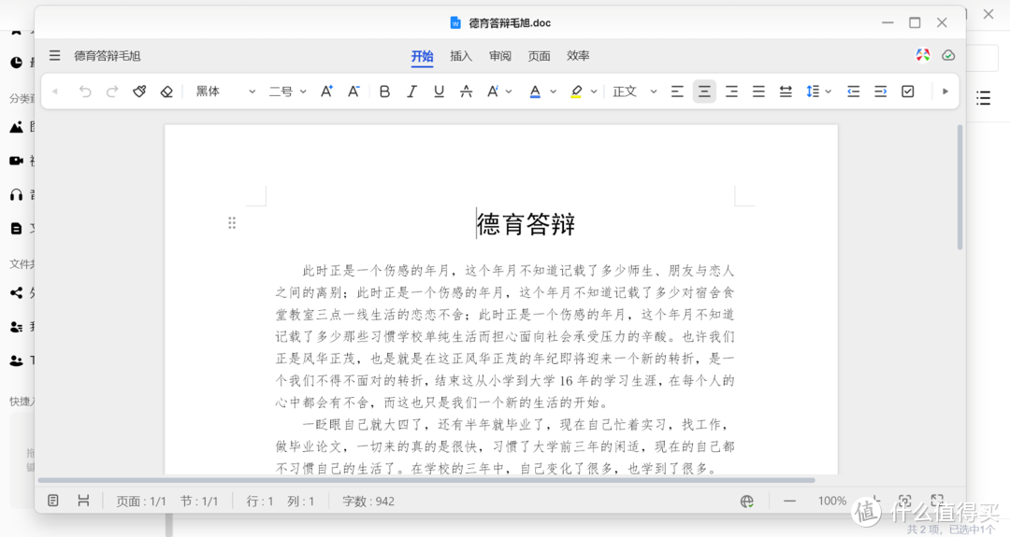Apply the superscript text effect icon
1010x537 pixels.
493,92
